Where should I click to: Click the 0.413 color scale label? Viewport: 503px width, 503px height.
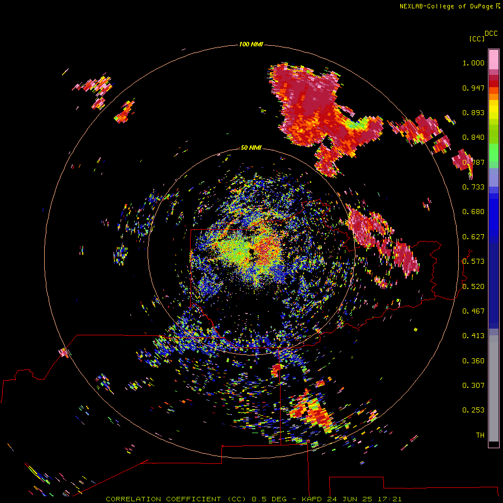(x=473, y=336)
